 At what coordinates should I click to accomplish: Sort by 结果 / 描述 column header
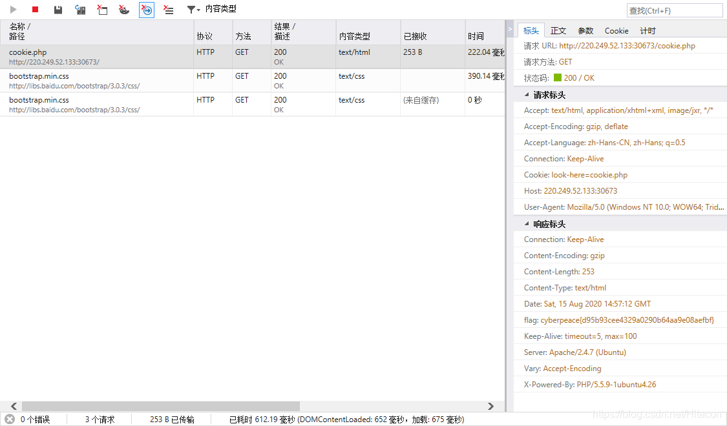point(303,32)
